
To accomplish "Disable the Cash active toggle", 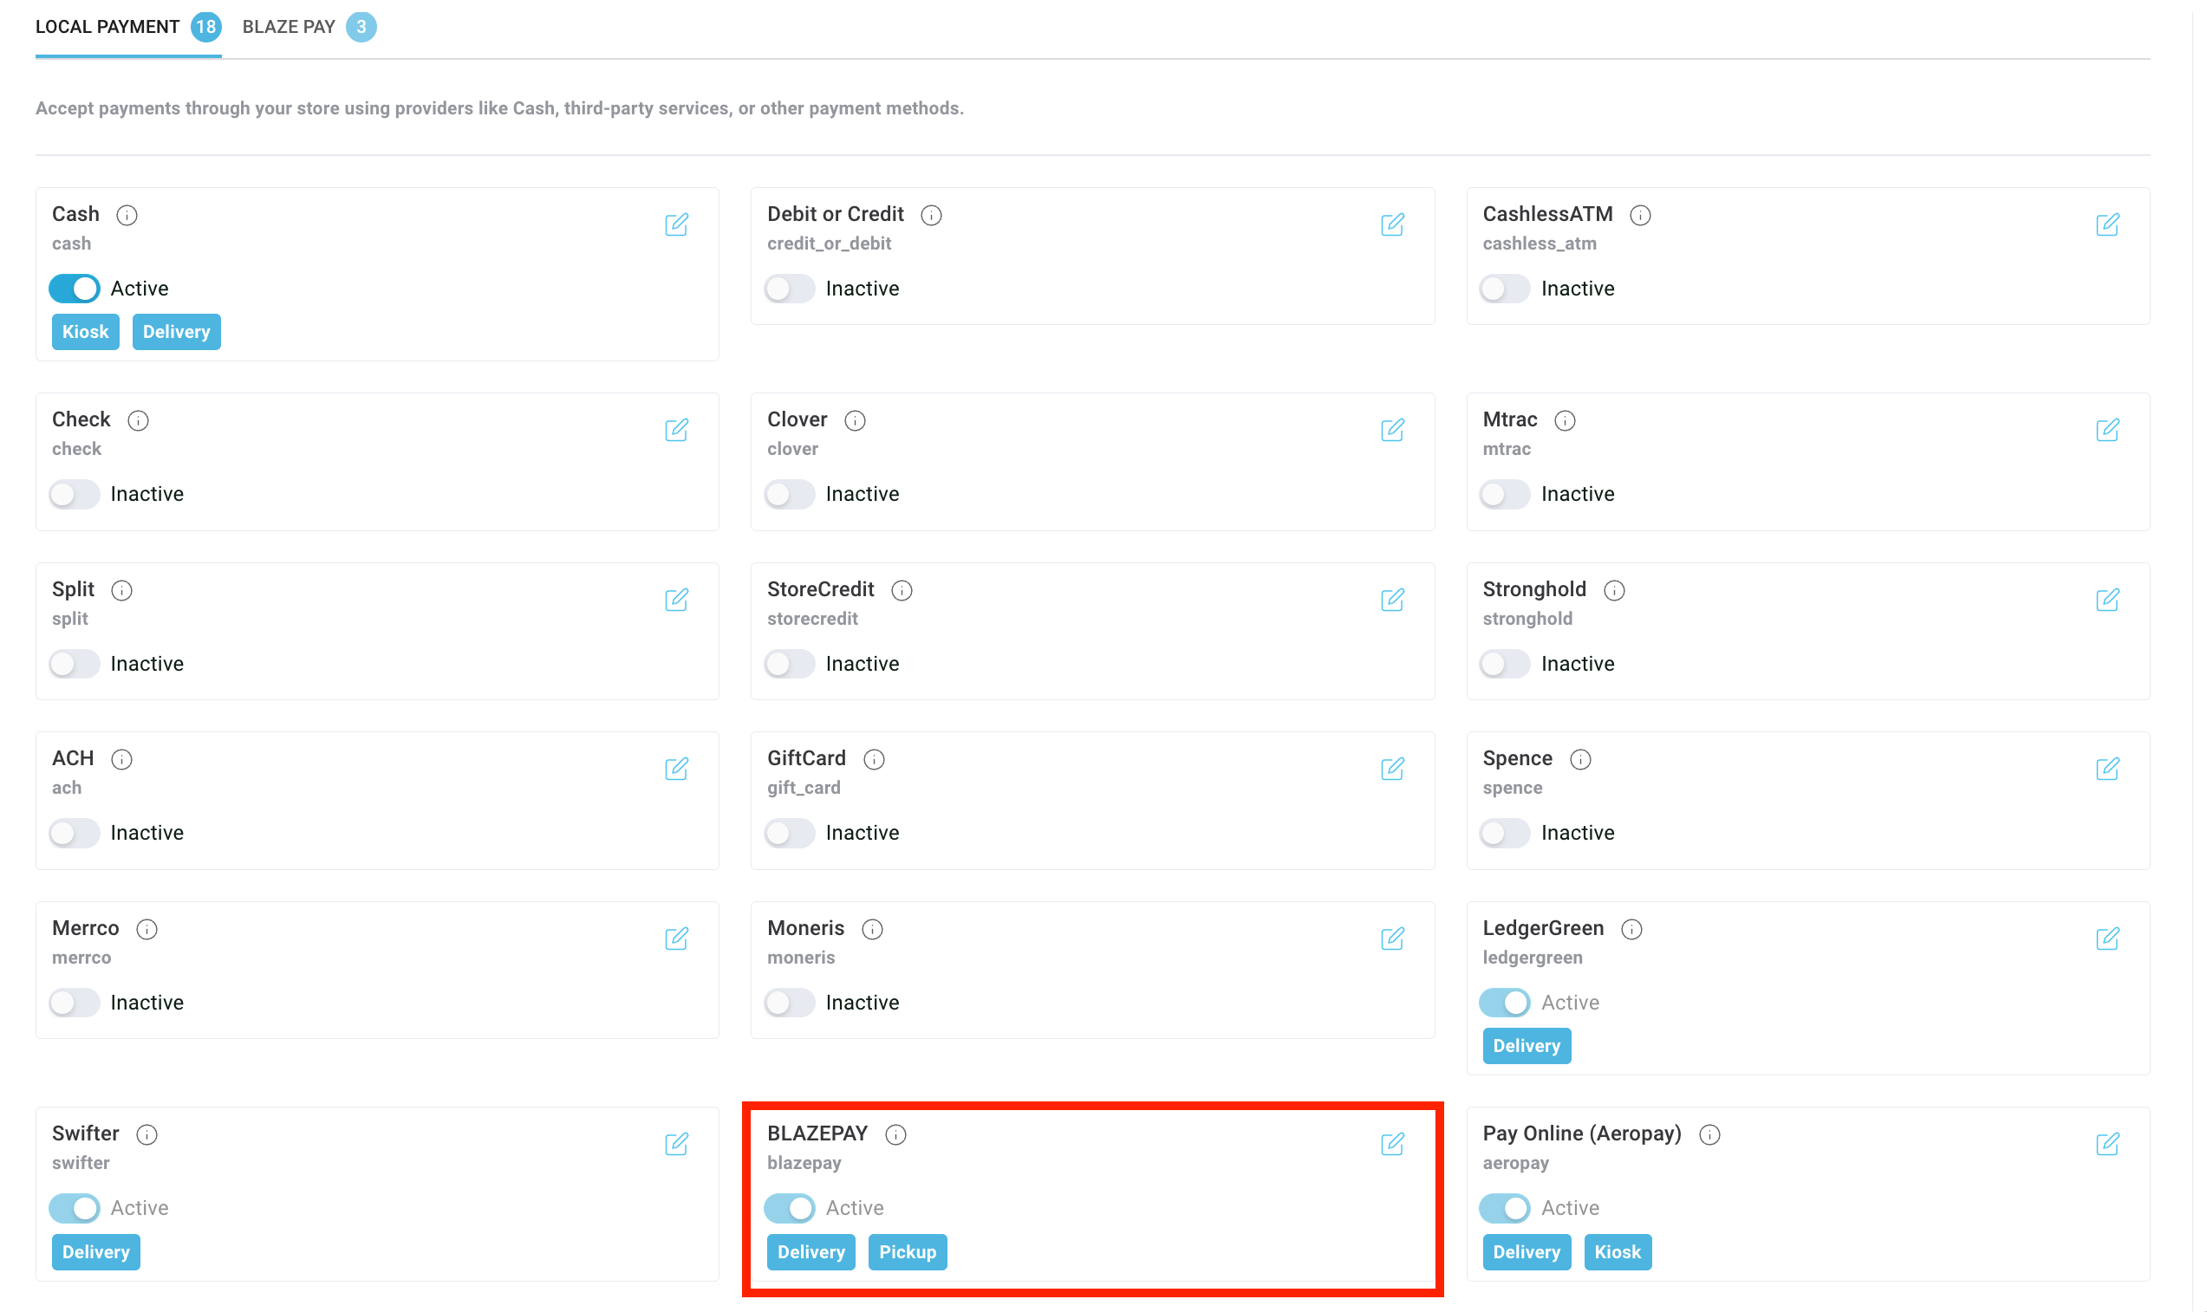I will [x=75, y=289].
